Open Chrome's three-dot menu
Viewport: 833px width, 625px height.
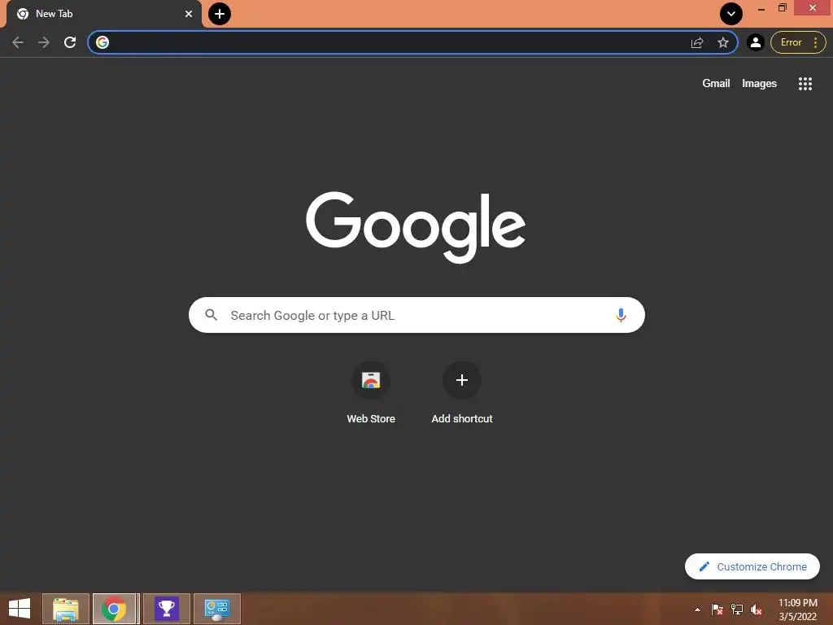pos(815,42)
